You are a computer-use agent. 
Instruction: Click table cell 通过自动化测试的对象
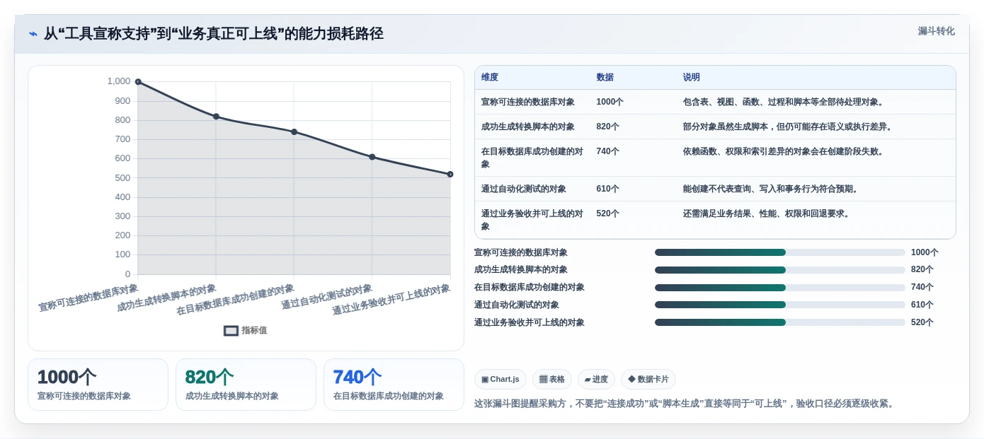pos(523,189)
